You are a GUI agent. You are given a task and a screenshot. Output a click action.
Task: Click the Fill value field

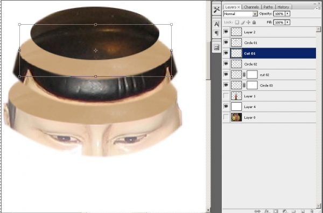click(x=279, y=22)
